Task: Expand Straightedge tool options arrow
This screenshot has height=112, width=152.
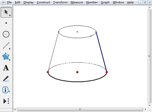Action: (x=10, y=49)
